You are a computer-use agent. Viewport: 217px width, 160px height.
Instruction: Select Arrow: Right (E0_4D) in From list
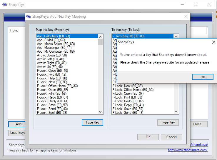[x=67, y=63]
